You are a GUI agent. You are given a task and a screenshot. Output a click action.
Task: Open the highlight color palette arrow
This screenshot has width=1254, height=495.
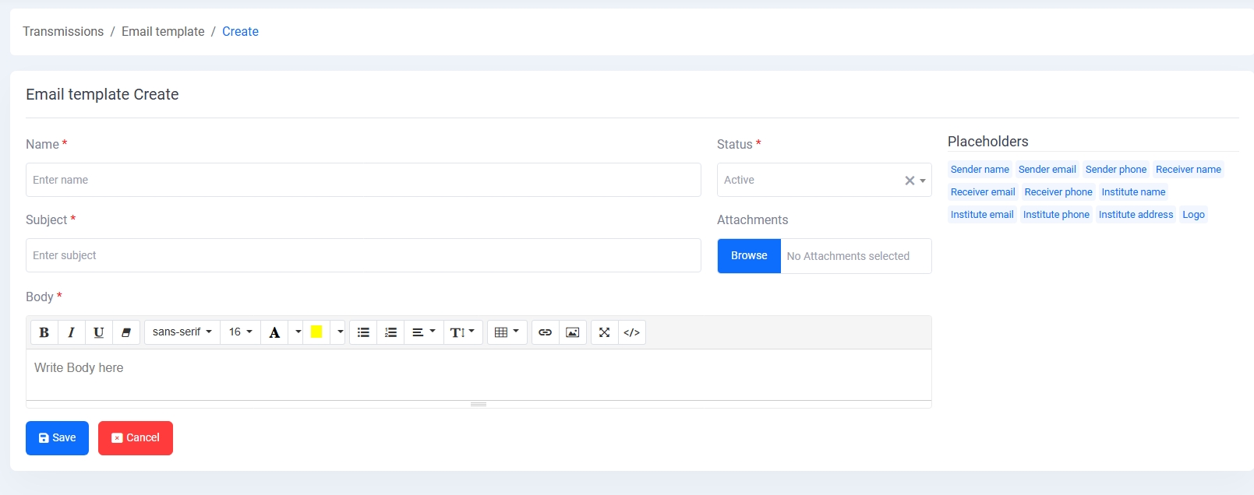(340, 332)
